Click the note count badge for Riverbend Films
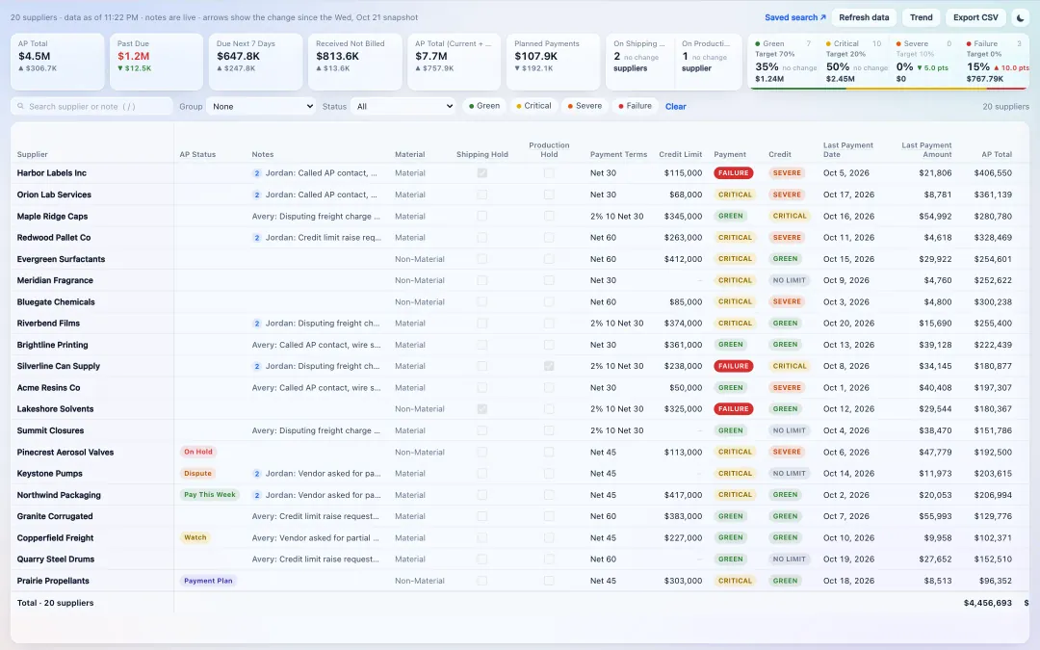This screenshot has height=650, width=1040. pos(257,323)
